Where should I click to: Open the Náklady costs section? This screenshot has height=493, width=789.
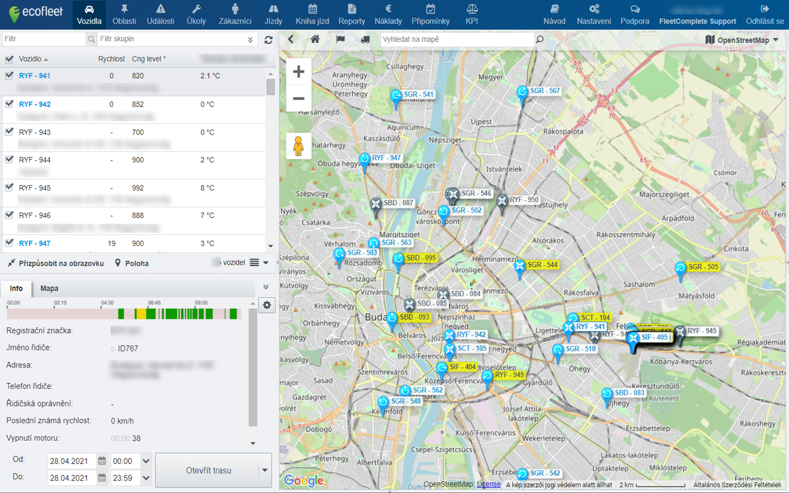pyautogui.click(x=388, y=14)
